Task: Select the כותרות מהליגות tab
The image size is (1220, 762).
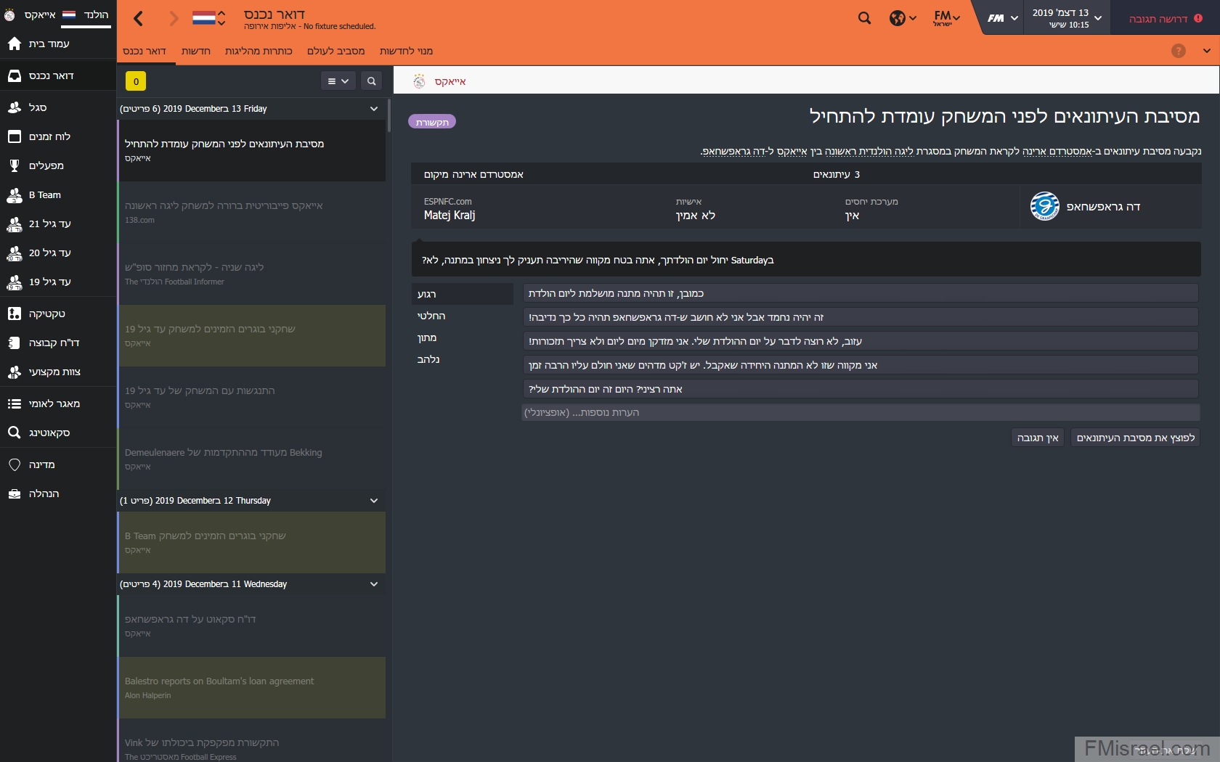Action: (x=259, y=51)
